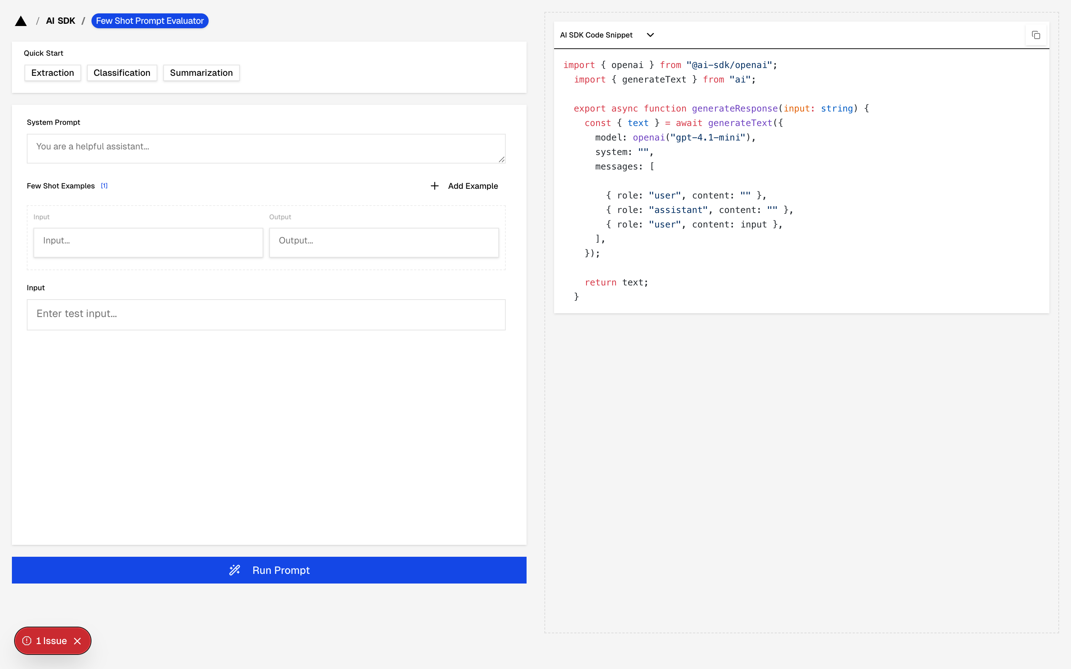Select the Extraction quick start preset
This screenshot has height=669, width=1071.
click(53, 73)
